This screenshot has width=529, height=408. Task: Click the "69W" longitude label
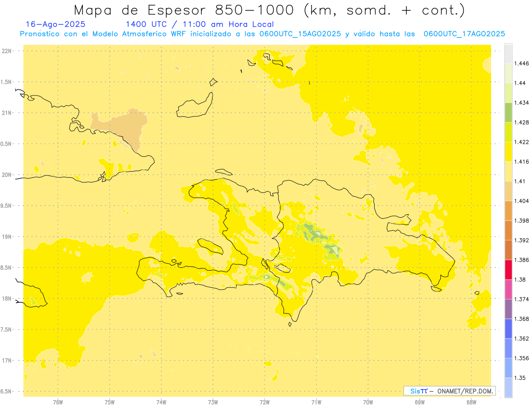(420, 402)
